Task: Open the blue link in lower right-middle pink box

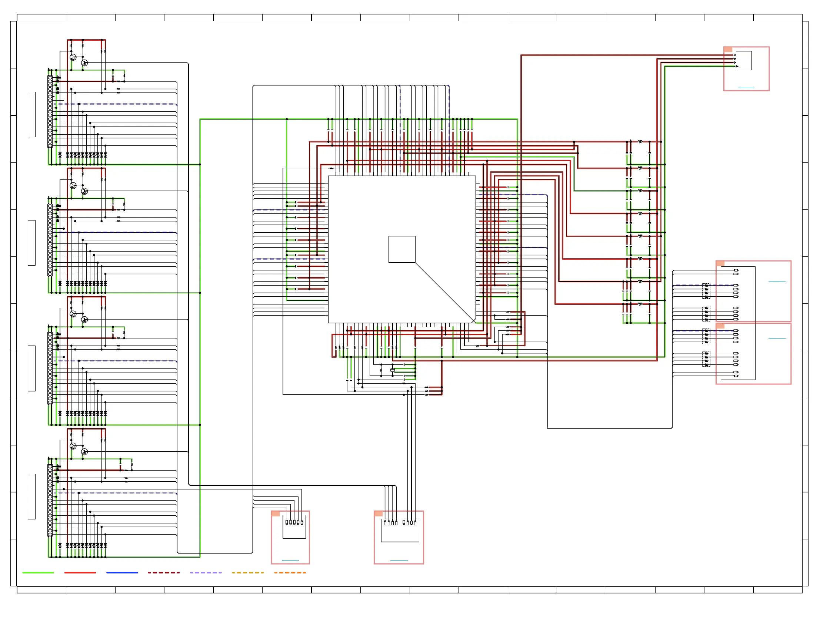Action: [777, 338]
